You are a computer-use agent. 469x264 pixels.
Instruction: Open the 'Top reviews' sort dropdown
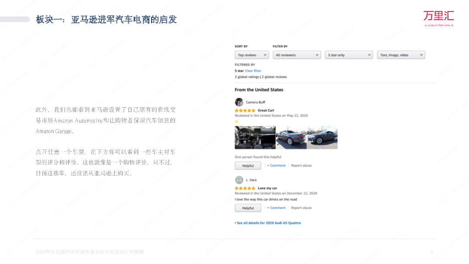point(252,55)
